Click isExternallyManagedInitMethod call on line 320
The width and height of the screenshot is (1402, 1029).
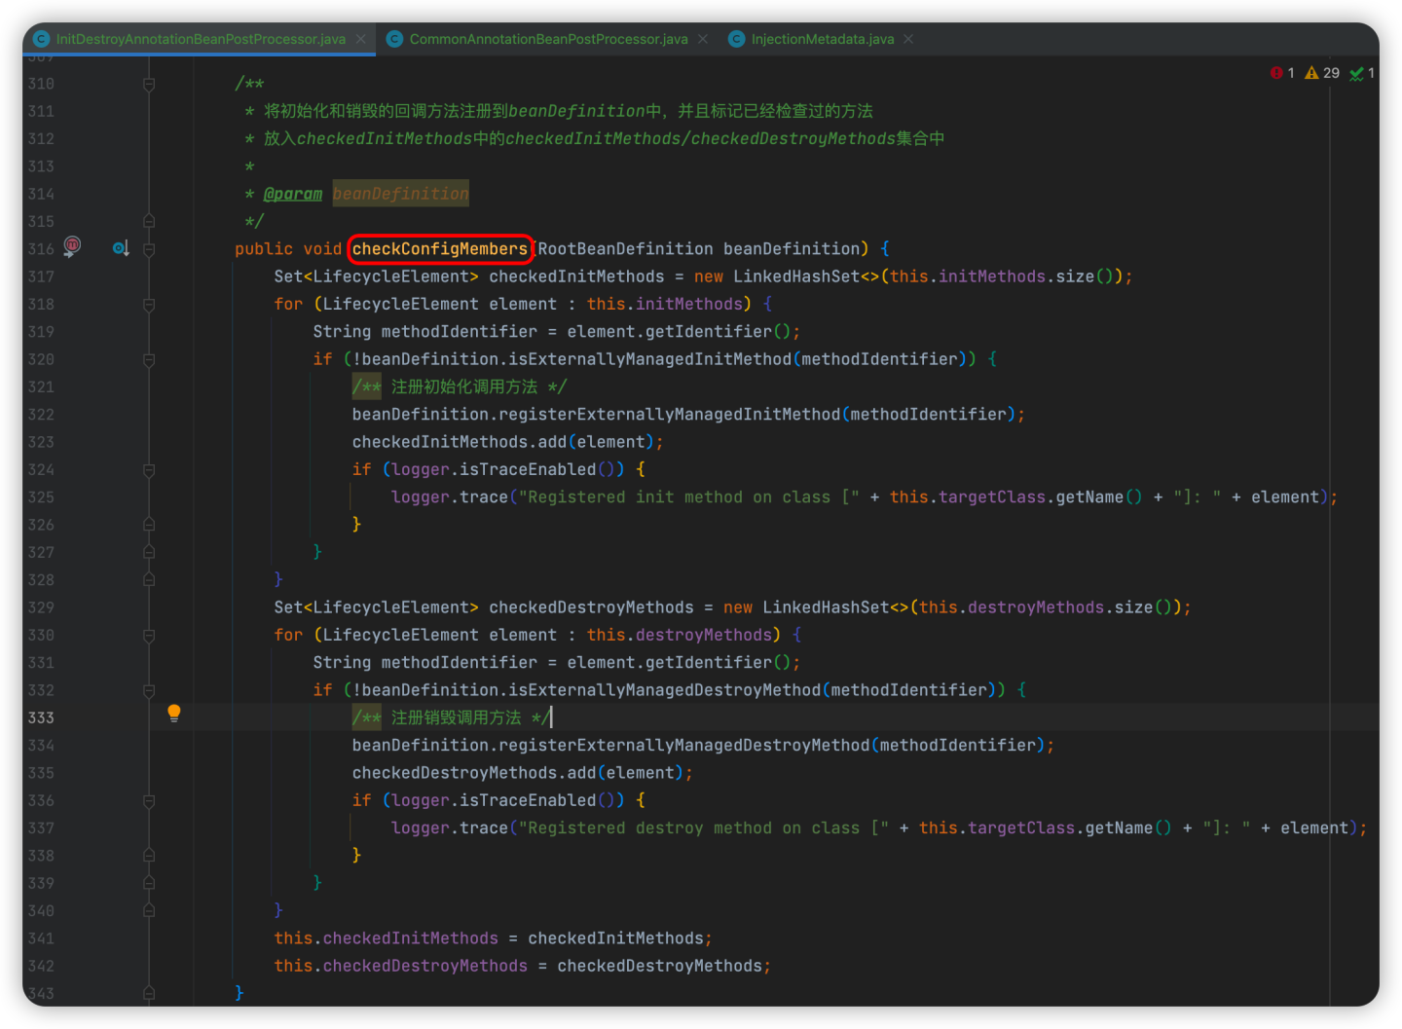click(649, 359)
